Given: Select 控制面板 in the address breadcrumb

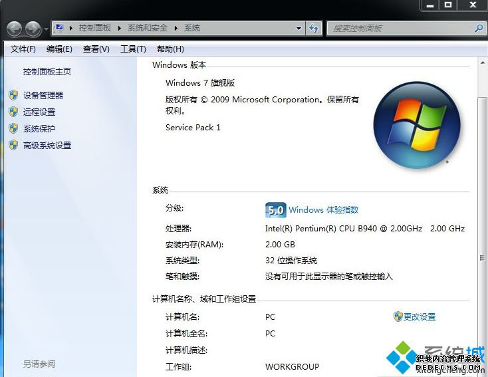Looking at the screenshot, I should tap(94, 28).
